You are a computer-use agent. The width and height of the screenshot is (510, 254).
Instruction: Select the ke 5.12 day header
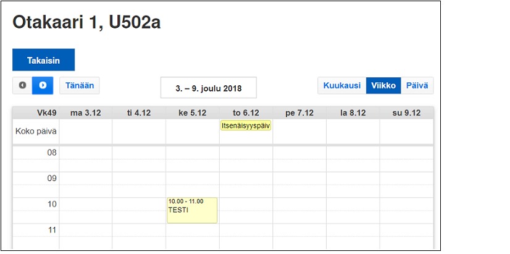click(192, 112)
